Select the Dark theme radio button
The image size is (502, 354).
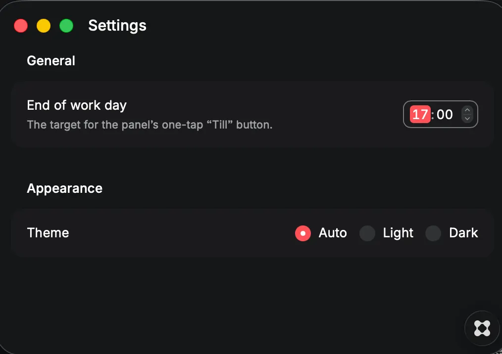433,233
